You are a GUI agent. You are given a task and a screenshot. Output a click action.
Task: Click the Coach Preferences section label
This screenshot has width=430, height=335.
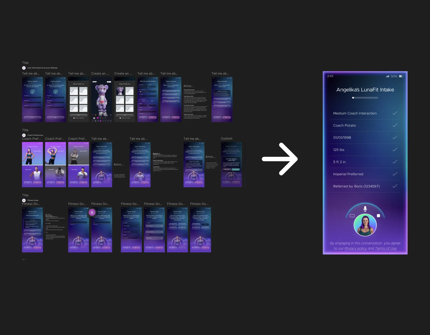[35, 135]
